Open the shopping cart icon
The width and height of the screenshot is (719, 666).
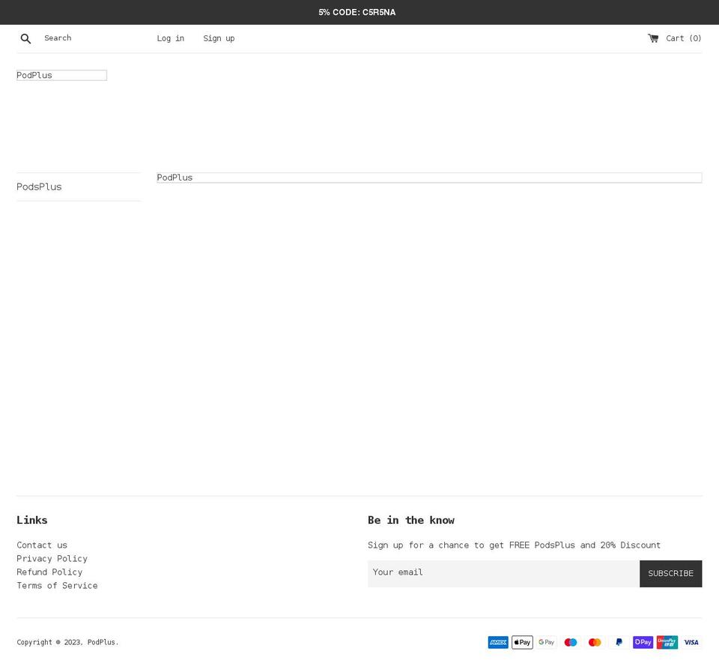click(x=653, y=38)
